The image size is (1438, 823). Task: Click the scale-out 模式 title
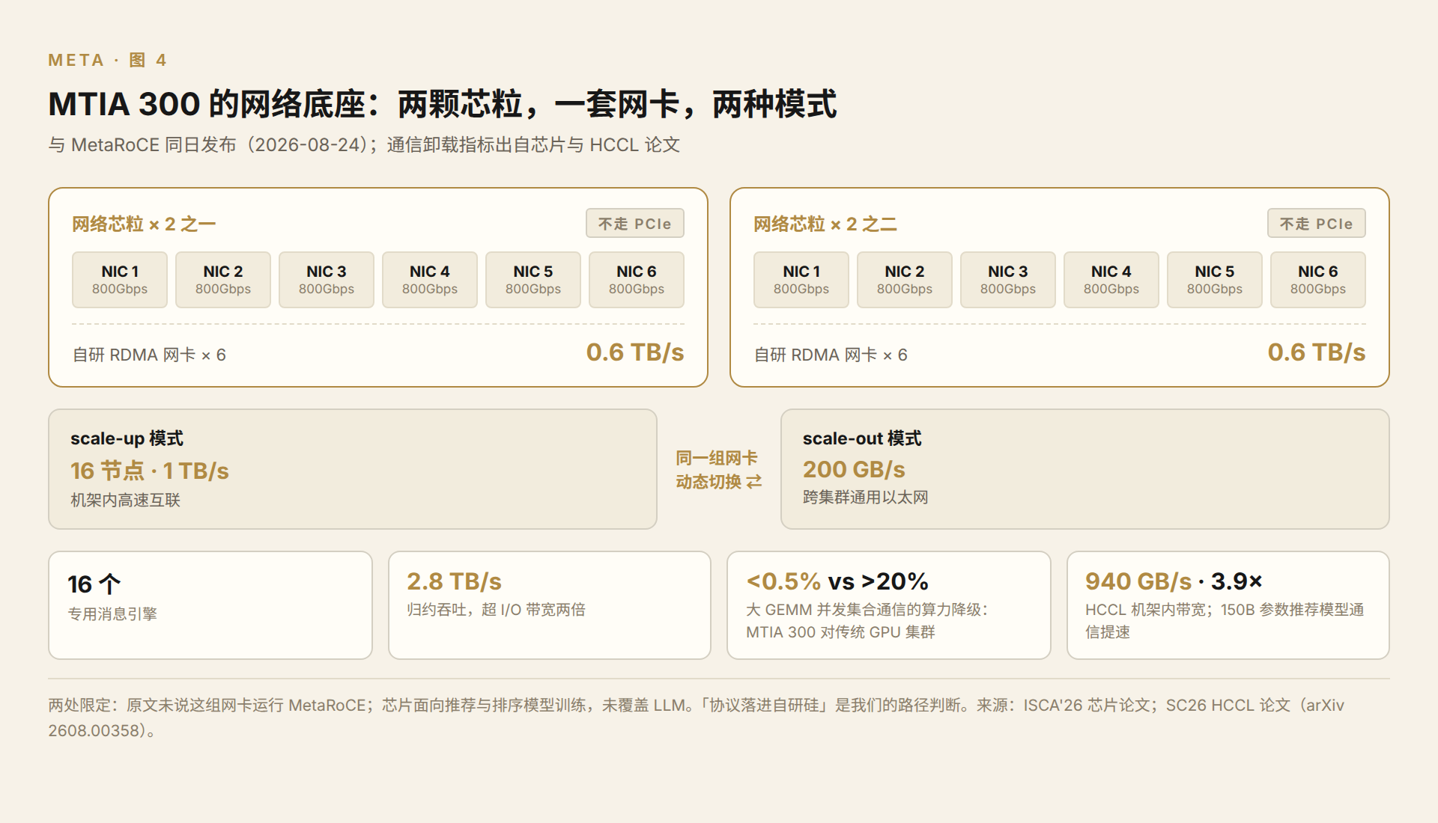pos(862,438)
